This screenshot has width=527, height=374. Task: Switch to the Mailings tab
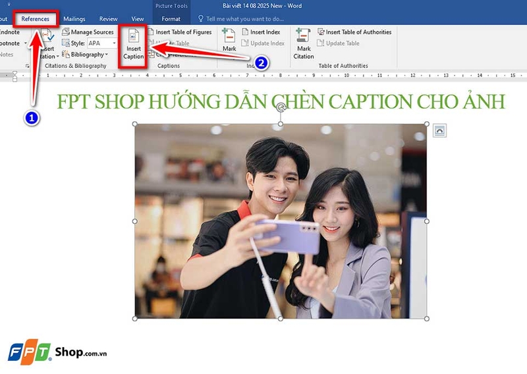click(74, 19)
